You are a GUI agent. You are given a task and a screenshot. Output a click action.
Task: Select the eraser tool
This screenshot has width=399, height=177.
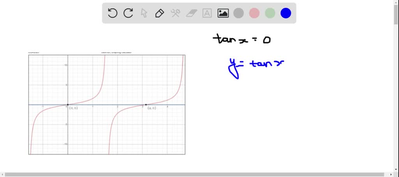point(191,13)
